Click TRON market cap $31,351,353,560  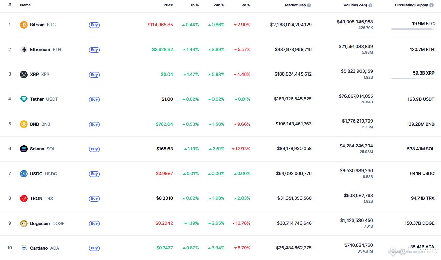tap(294, 199)
